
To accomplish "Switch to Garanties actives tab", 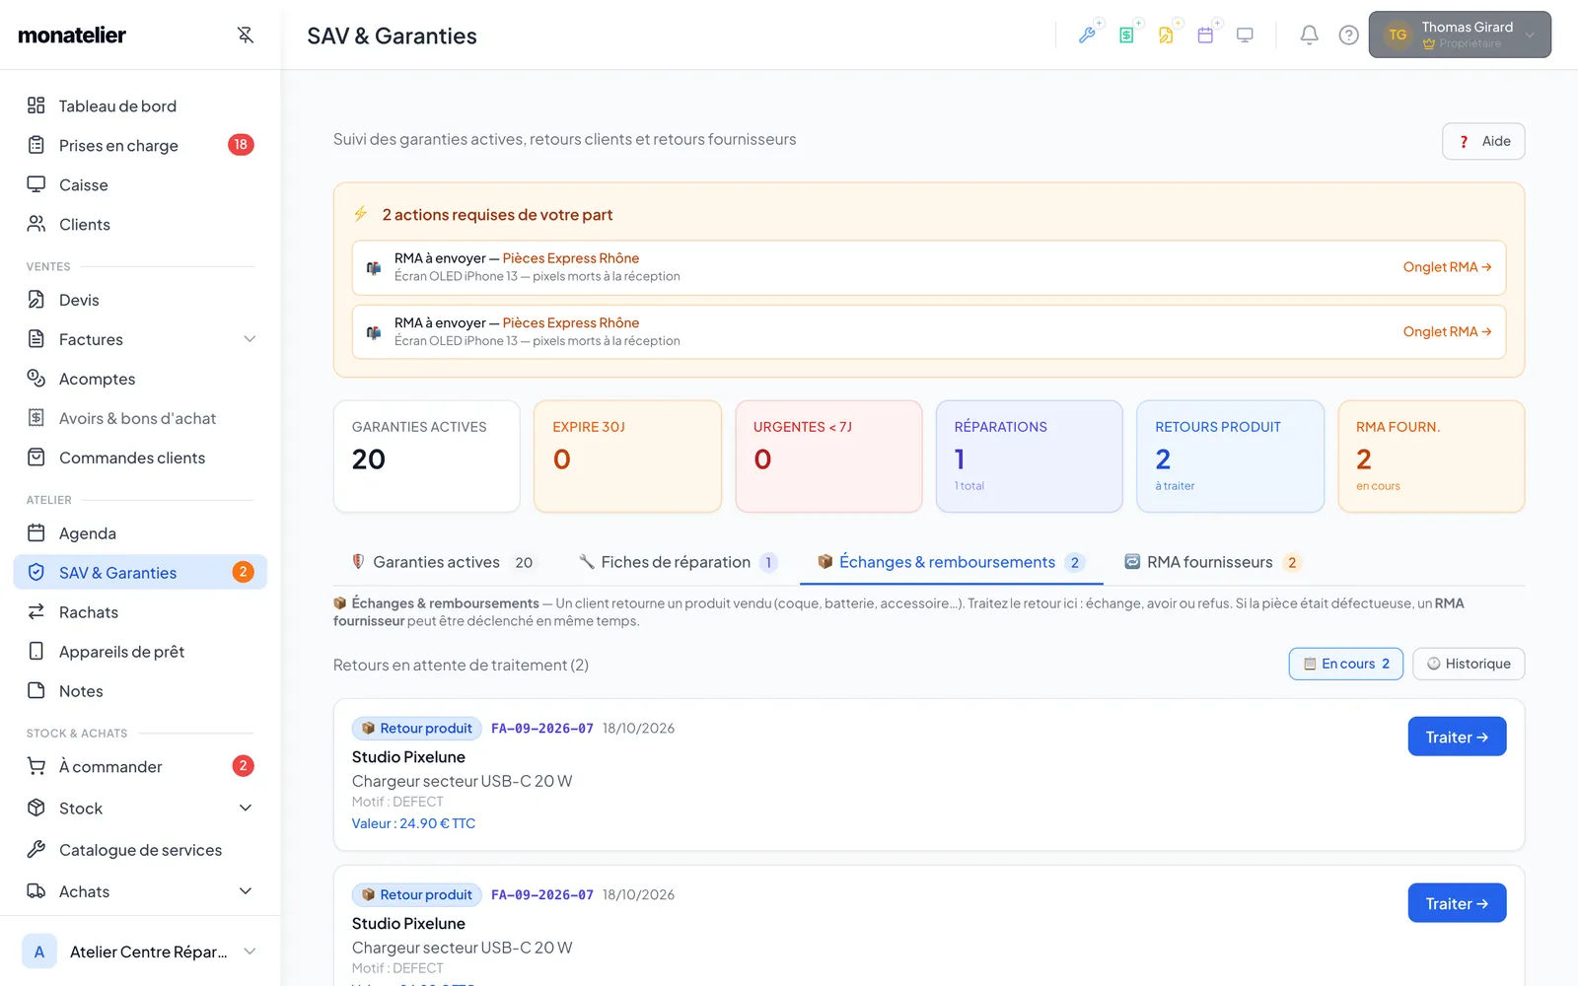I will (x=443, y=562).
